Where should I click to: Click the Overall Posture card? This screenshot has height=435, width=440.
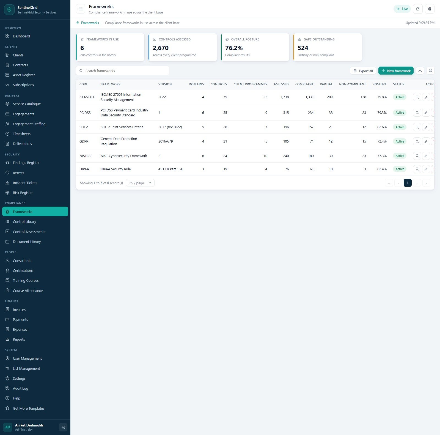[255, 47]
